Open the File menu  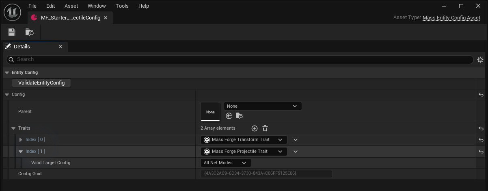32,6
